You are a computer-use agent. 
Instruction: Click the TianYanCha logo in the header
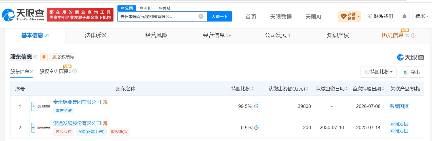[23, 15]
